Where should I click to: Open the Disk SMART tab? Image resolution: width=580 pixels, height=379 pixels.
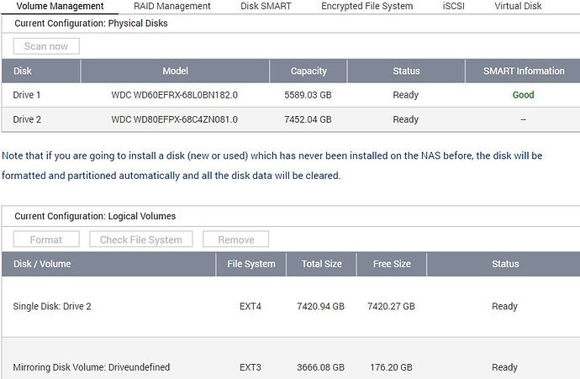pyautogui.click(x=266, y=6)
